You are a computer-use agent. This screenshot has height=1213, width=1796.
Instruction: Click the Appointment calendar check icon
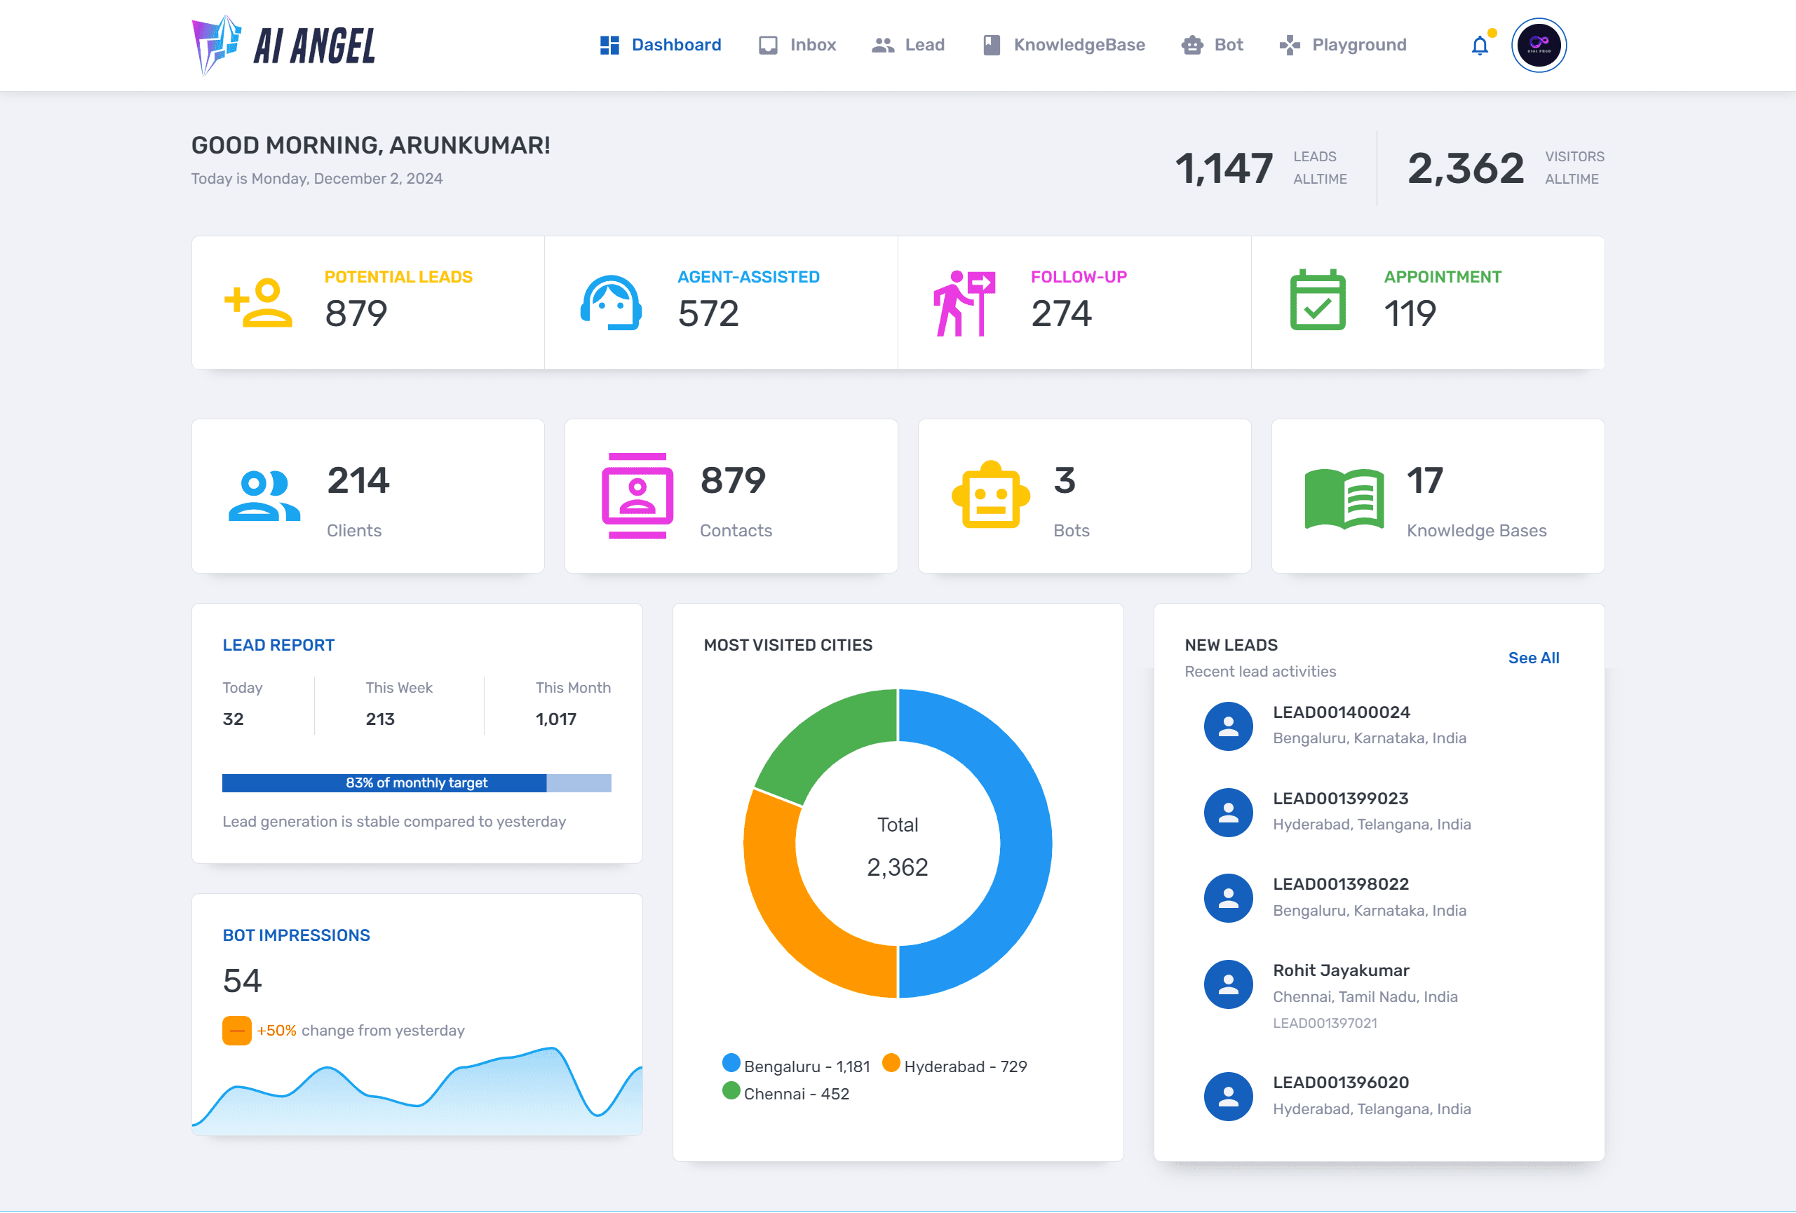coord(1318,301)
